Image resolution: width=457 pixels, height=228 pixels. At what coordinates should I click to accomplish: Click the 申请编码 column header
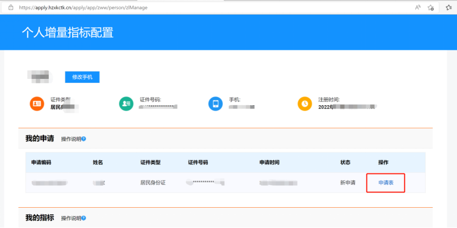[41, 163]
